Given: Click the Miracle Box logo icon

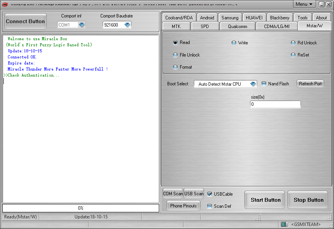Looking at the screenshot, I should (x=5, y=4).
